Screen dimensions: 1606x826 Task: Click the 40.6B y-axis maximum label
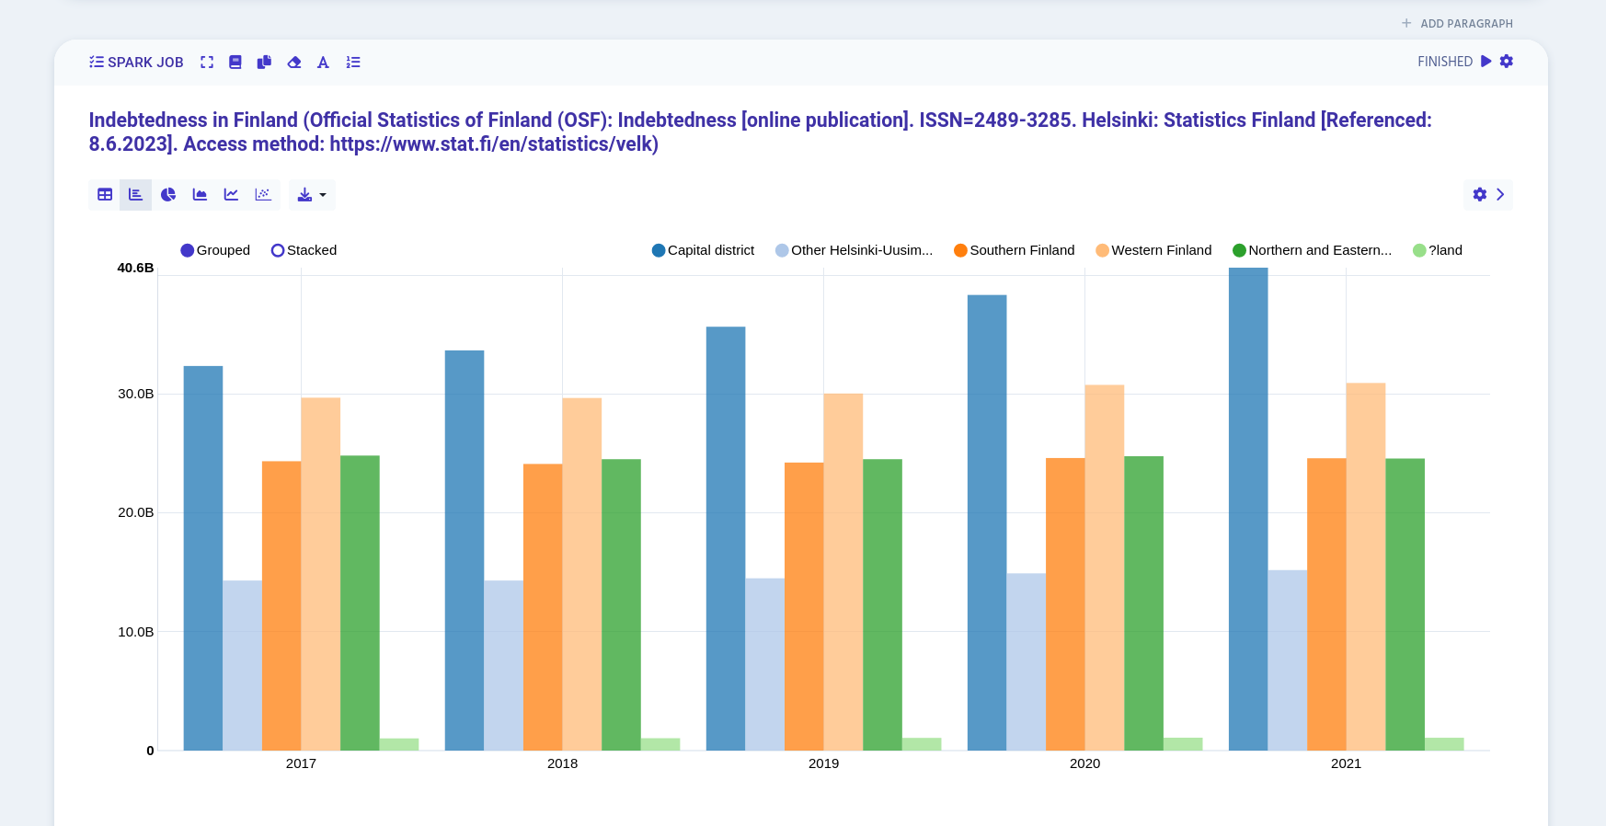coord(135,268)
